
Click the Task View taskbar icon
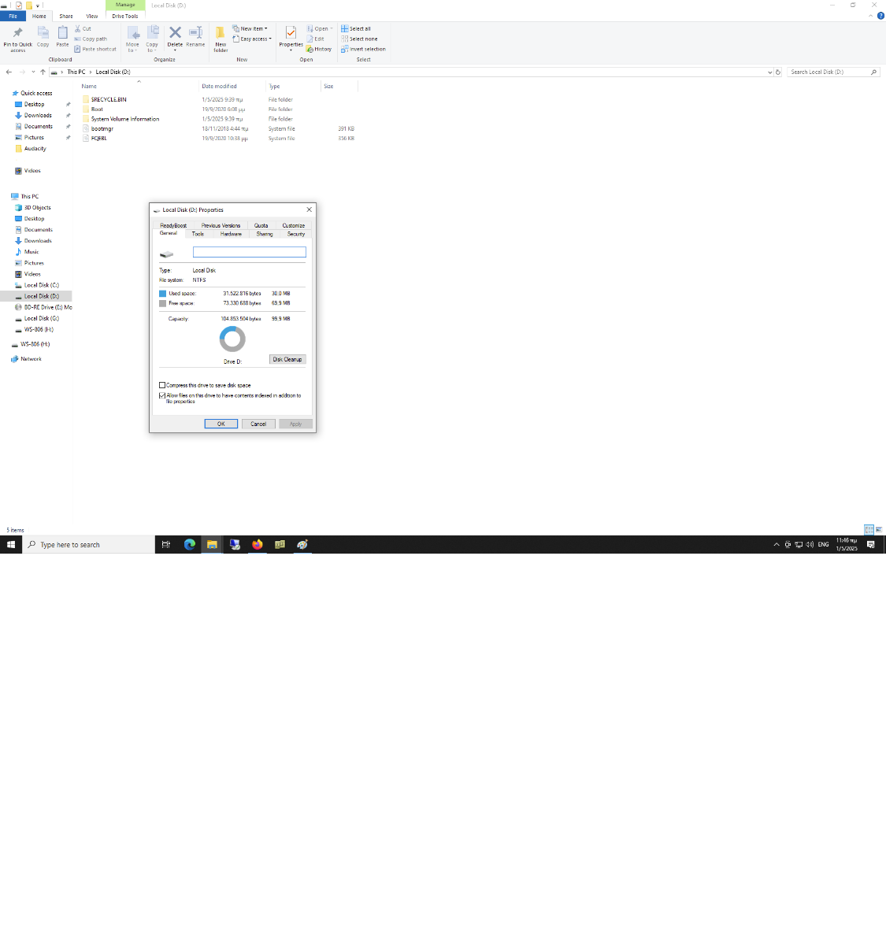click(x=165, y=544)
